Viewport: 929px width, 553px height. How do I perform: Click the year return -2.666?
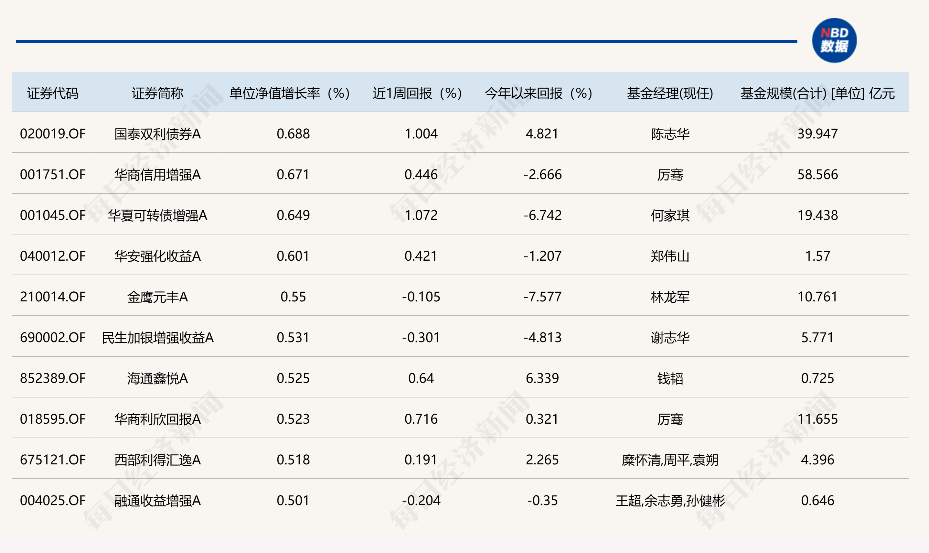pos(542,174)
